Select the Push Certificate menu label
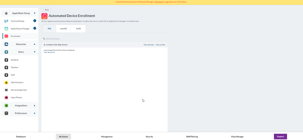Viewport: 303px width, 140px height. pyautogui.click(x=18, y=21)
